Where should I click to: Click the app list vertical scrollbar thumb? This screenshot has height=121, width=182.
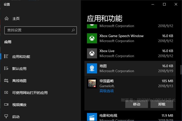[181, 70]
